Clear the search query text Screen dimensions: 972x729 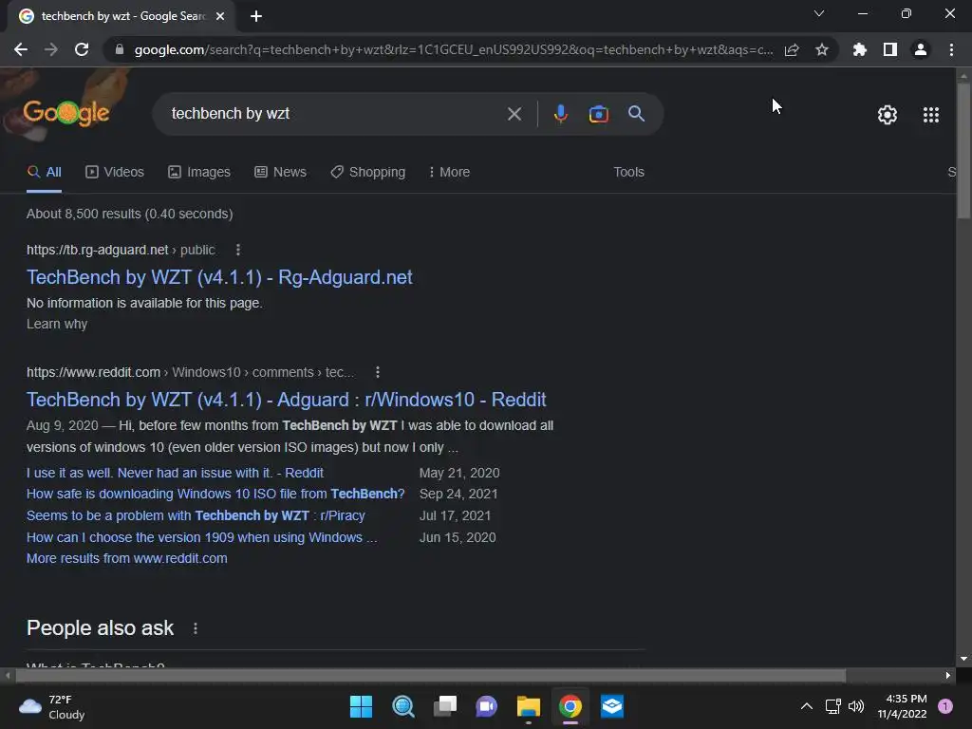click(x=514, y=114)
